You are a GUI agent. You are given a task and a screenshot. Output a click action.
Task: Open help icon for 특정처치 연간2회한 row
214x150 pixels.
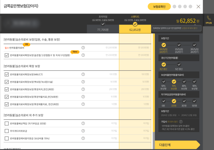tap(83, 89)
